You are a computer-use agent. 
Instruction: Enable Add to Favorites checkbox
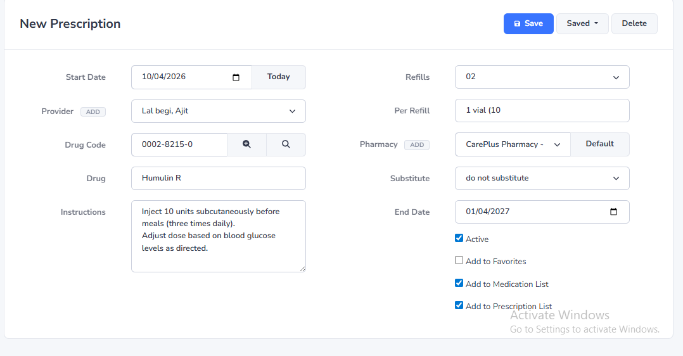[459, 260]
